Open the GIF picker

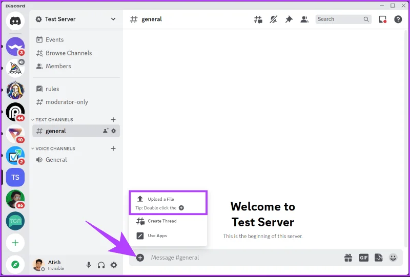tap(363, 258)
